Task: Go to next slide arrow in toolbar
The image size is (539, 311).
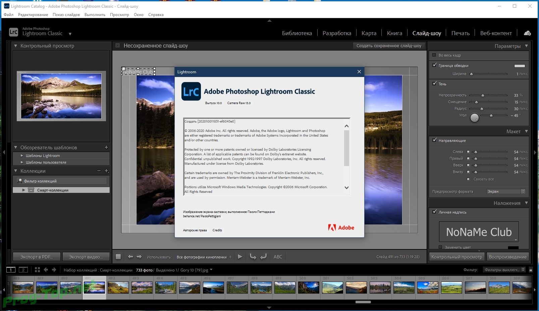Action: (x=139, y=257)
